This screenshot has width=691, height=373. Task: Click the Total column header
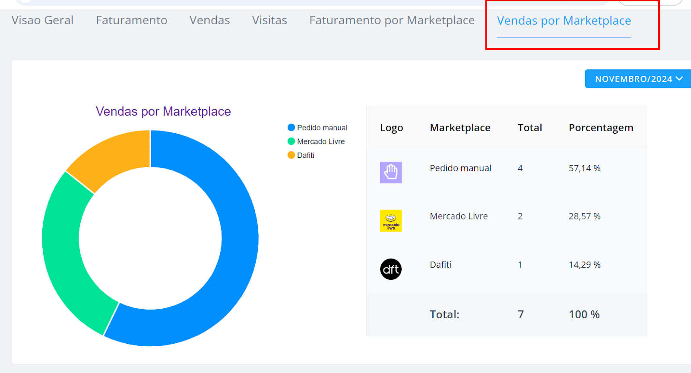click(x=530, y=128)
